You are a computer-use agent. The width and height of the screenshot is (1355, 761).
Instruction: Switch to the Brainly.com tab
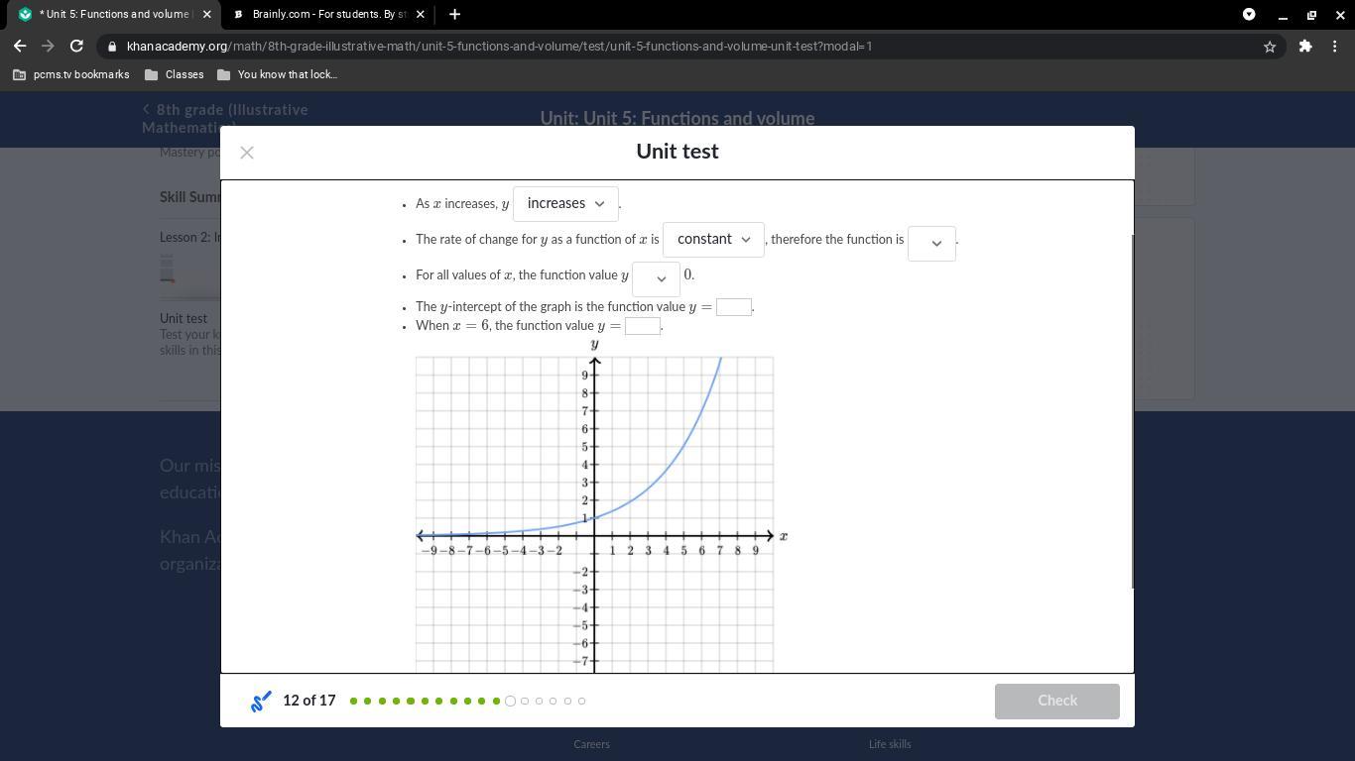tap(327, 14)
